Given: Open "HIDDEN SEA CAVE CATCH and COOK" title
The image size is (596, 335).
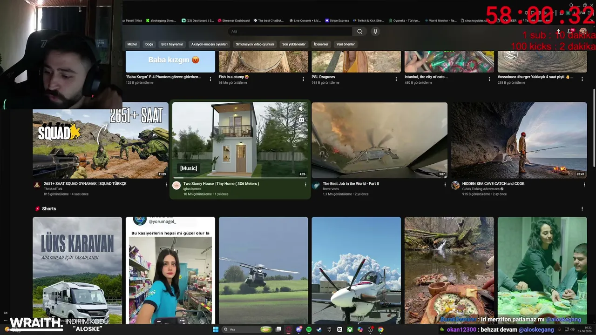Looking at the screenshot, I should pyautogui.click(x=493, y=184).
